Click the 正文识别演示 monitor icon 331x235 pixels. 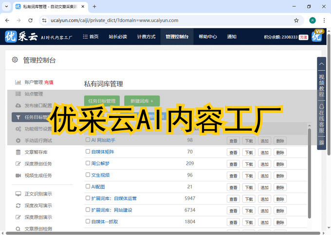(x=18, y=194)
